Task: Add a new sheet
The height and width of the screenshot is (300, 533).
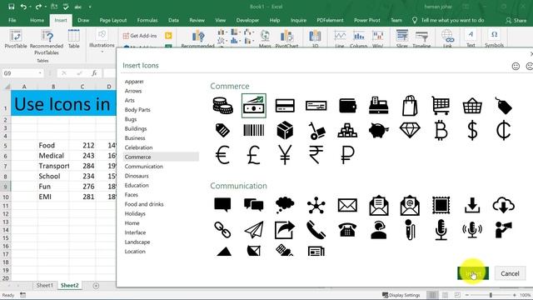Action: tap(96, 286)
